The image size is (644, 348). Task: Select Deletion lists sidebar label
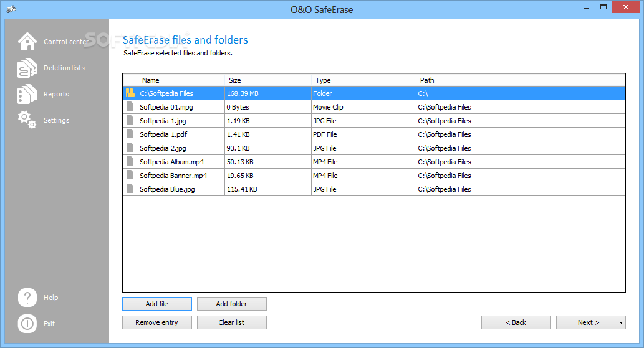pos(64,68)
